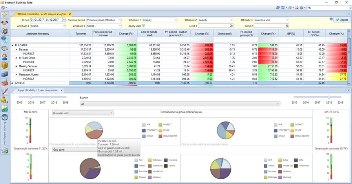Click the left year slider handle

click(31, 97)
